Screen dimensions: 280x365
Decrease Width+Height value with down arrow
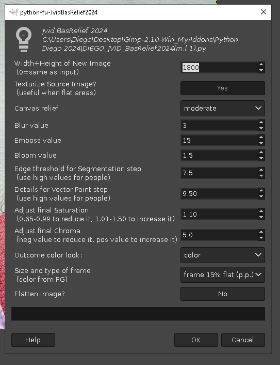(x=261, y=70)
